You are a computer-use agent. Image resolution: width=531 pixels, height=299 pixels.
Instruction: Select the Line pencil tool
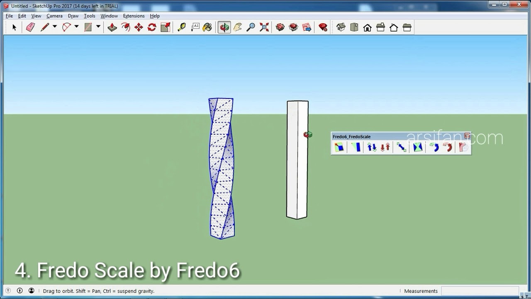tap(45, 27)
